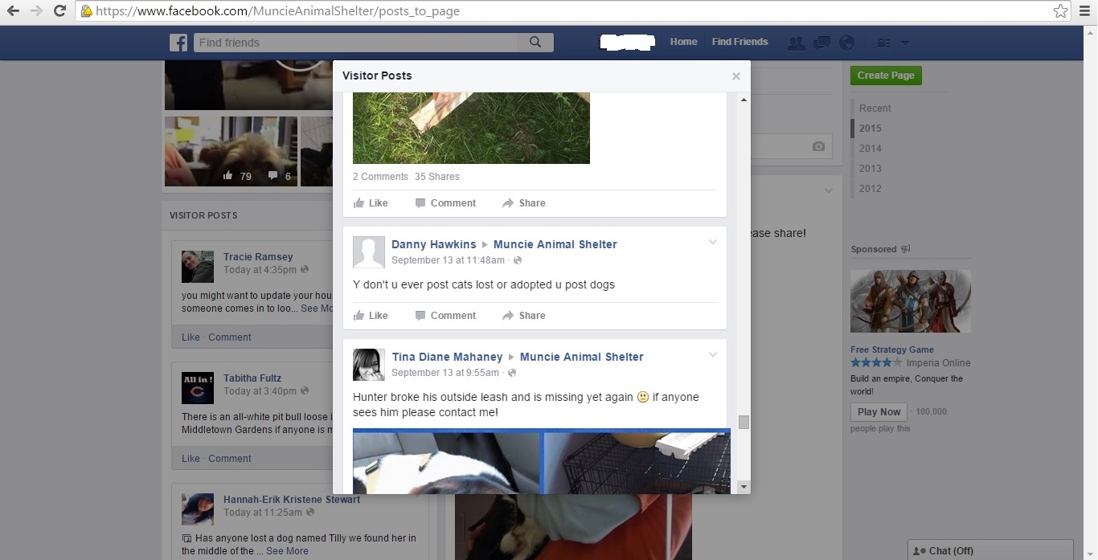Open the 2 Comments link

click(x=380, y=177)
